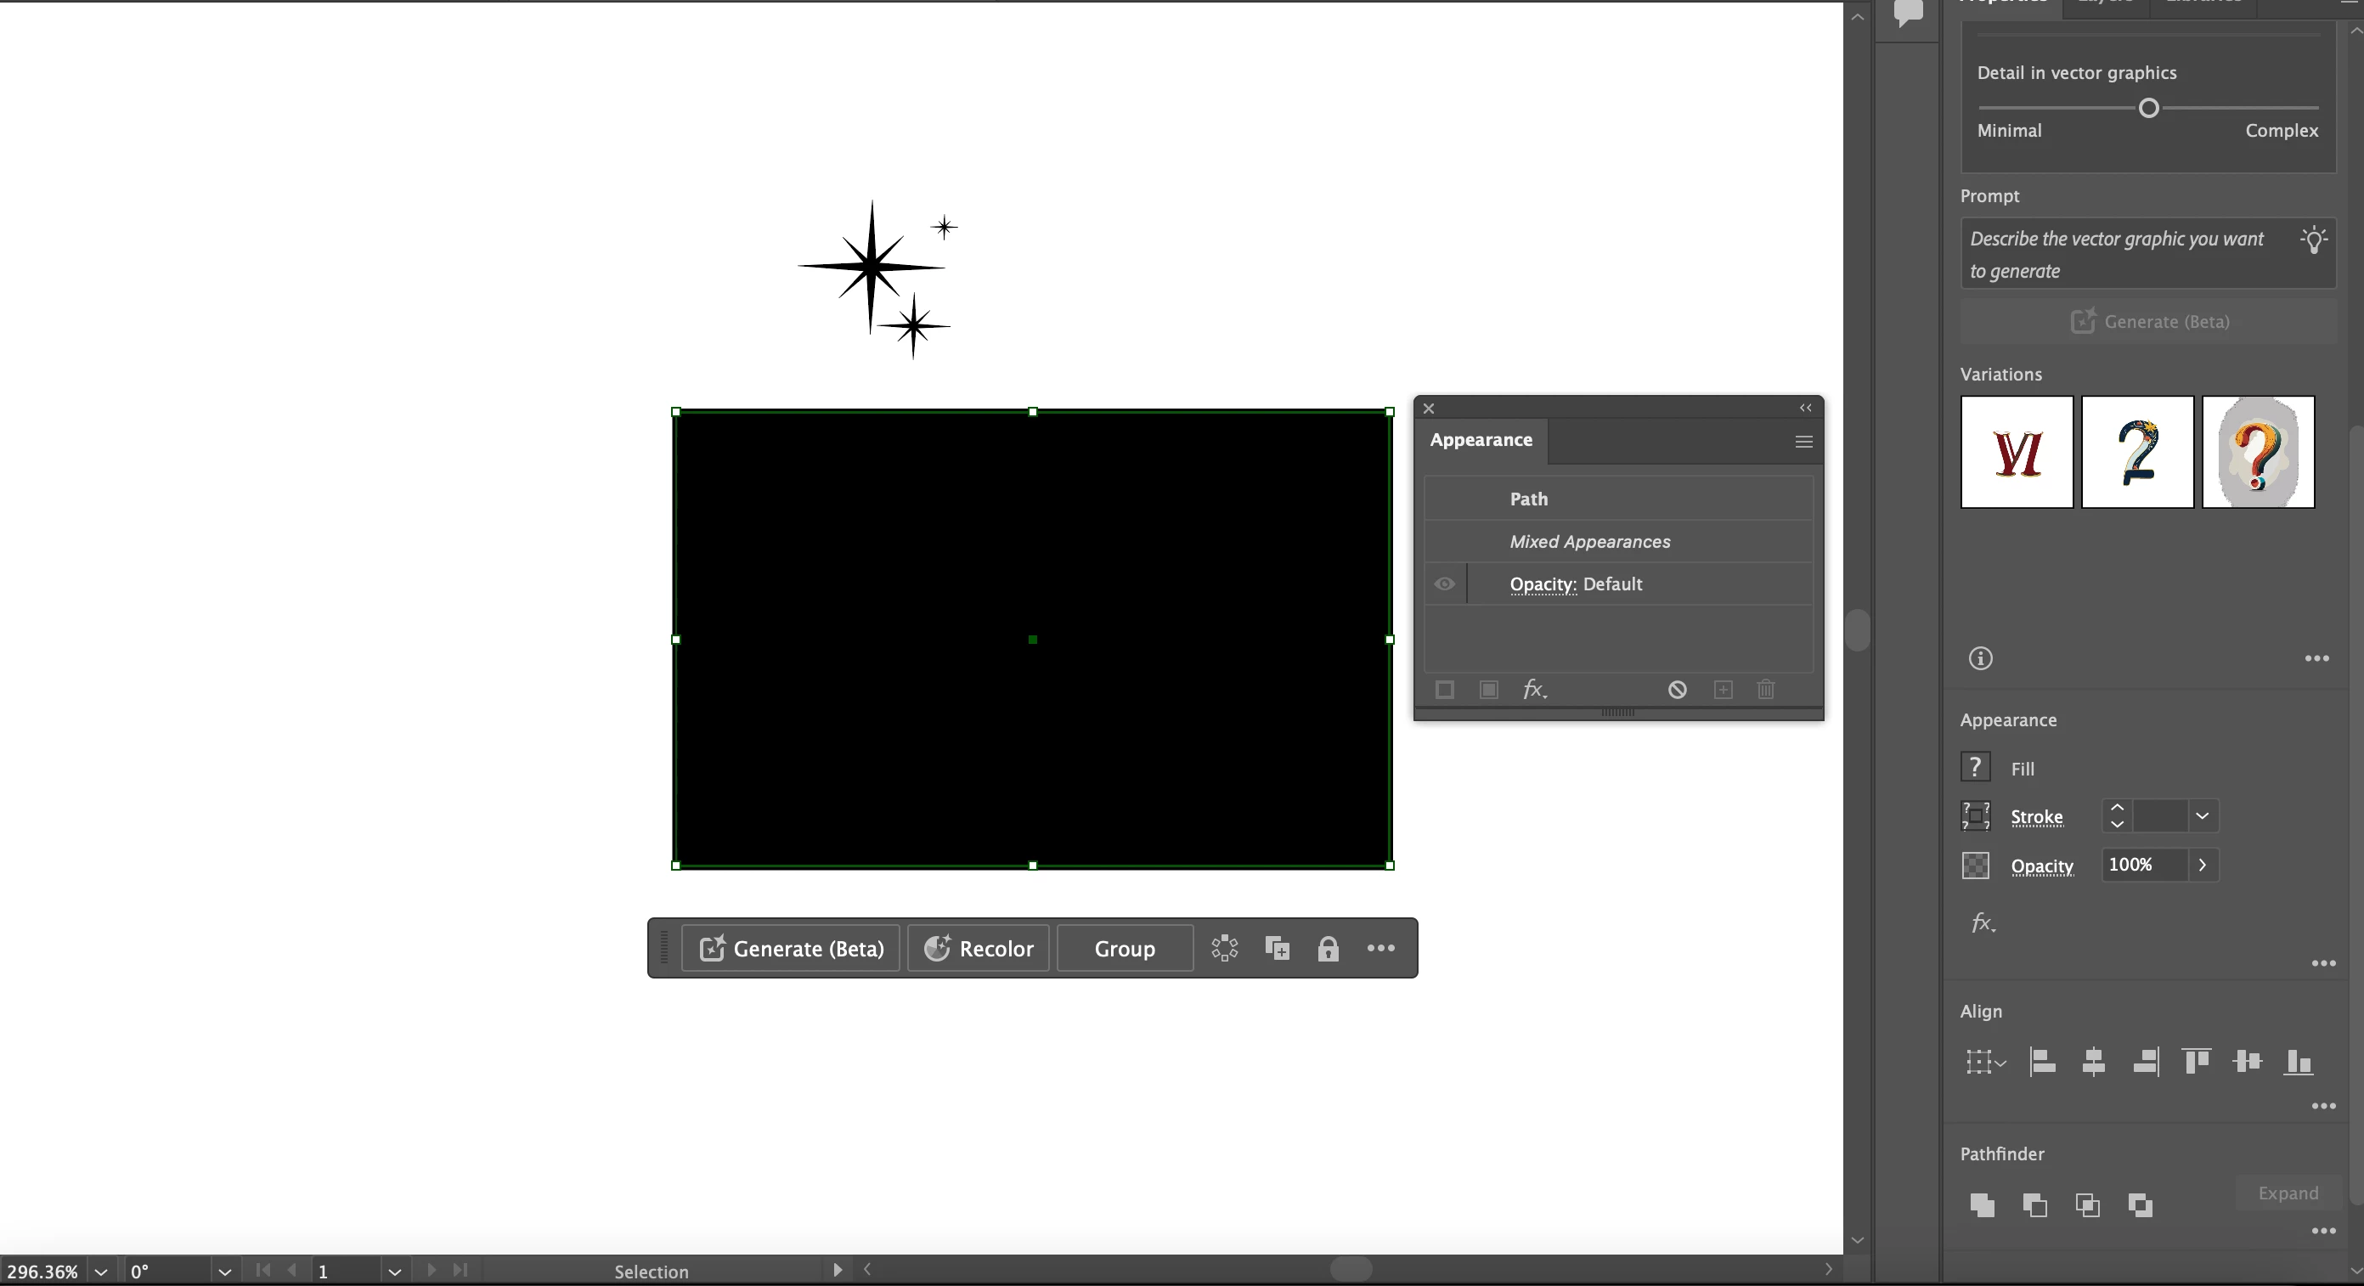The image size is (2364, 1286).
Task: Click the Detail in vector graphics slider handle
Action: coord(2148,109)
